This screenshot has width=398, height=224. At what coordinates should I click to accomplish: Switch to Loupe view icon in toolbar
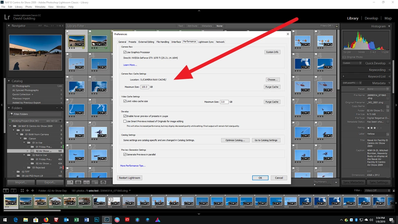pyautogui.click(x=78, y=183)
